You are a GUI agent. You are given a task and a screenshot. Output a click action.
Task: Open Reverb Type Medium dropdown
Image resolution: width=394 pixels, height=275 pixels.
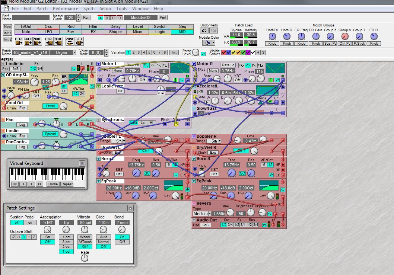tap(210, 214)
